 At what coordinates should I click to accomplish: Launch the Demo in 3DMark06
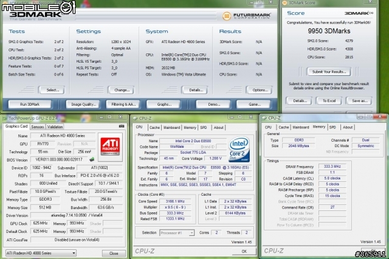(213, 104)
